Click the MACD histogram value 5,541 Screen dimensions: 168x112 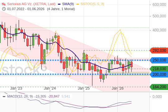[x=66, y=96]
